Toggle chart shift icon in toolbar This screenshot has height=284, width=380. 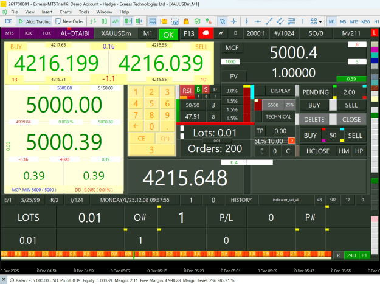coord(128,21)
